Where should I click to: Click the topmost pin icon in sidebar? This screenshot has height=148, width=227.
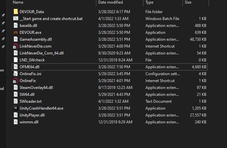pos(3,15)
